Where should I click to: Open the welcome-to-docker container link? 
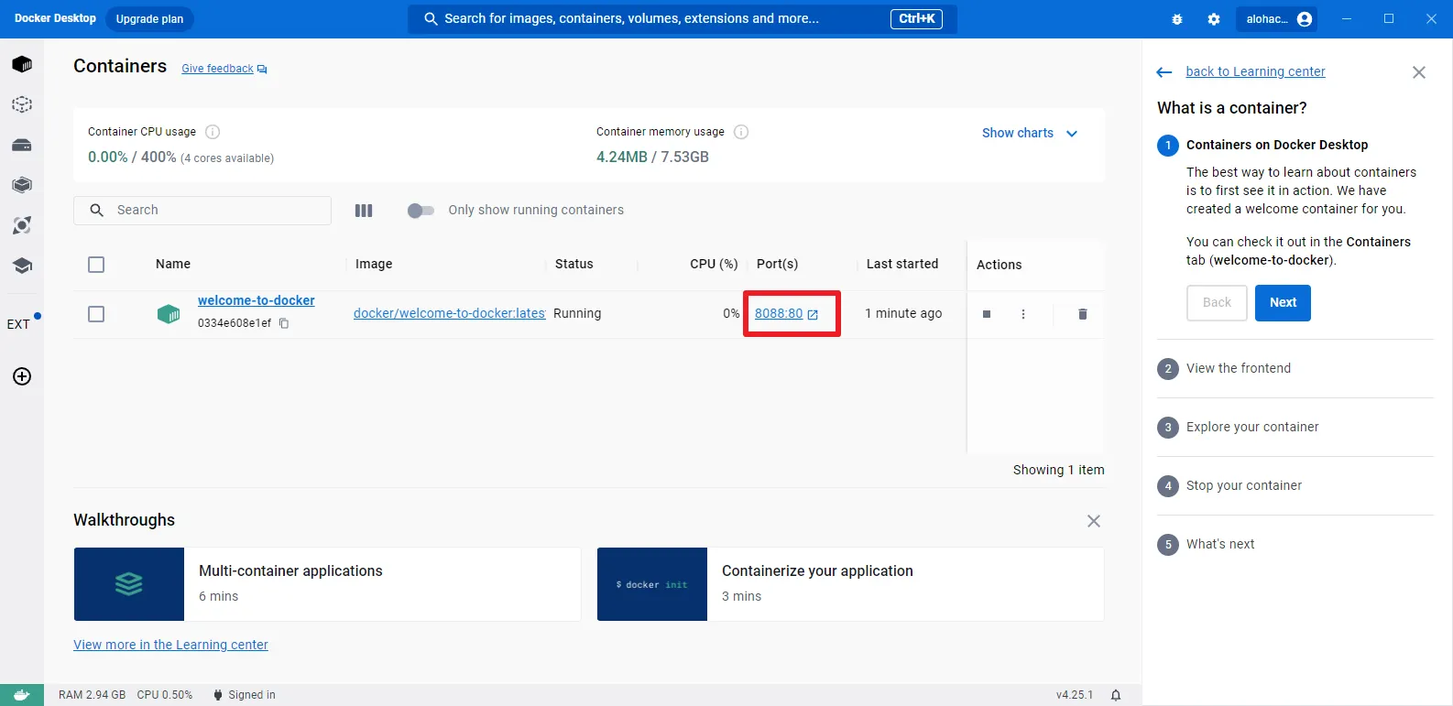pyautogui.click(x=257, y=300)
